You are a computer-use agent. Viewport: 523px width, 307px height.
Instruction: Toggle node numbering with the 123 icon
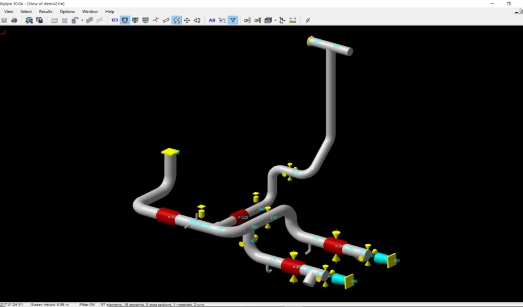tap(114, 20)
